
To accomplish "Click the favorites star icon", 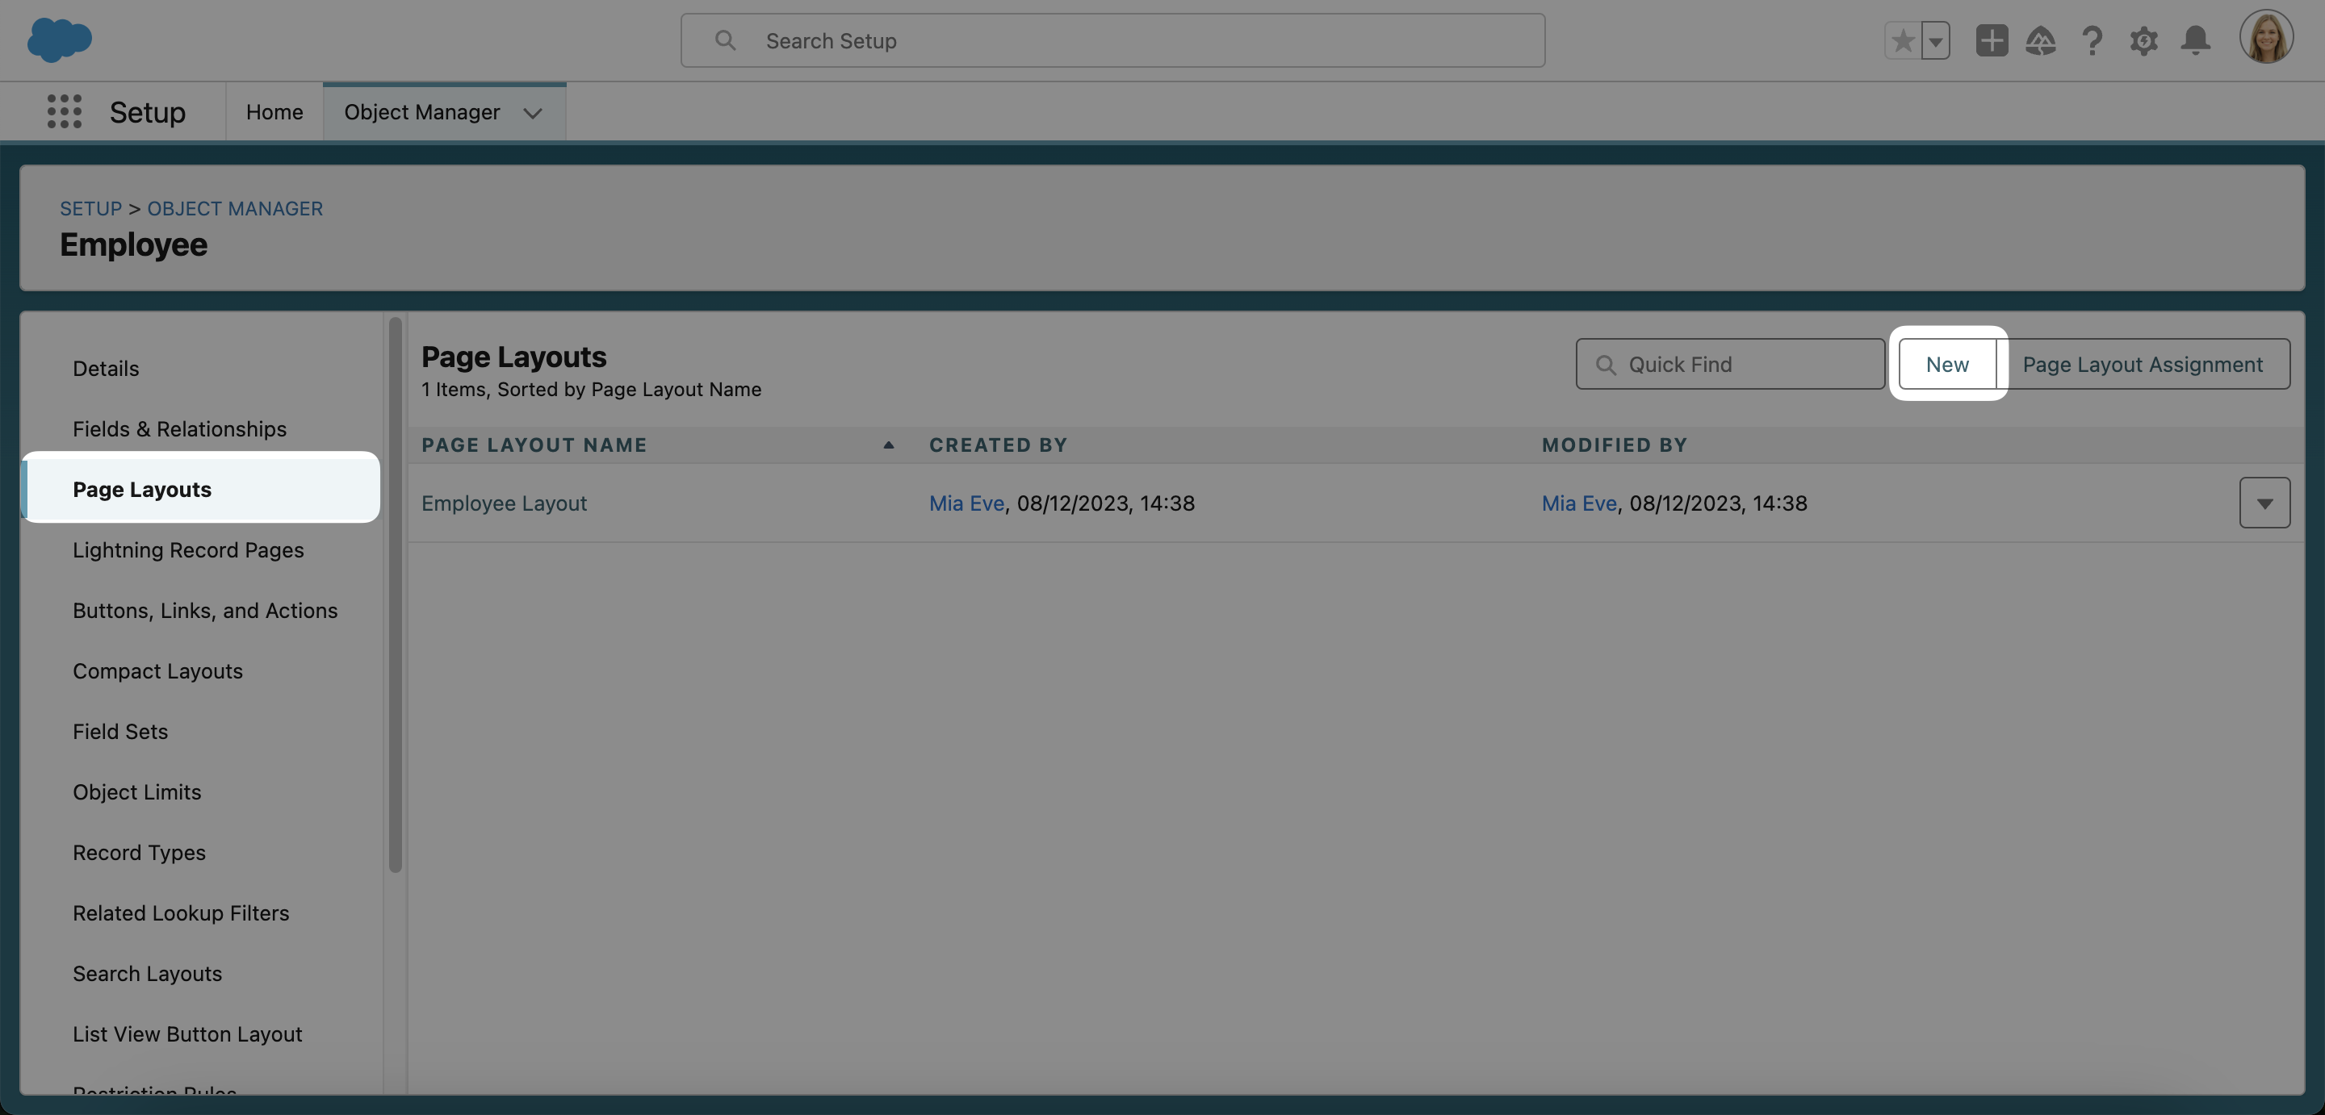I will pyautogui.click(x=1903, y=40).
